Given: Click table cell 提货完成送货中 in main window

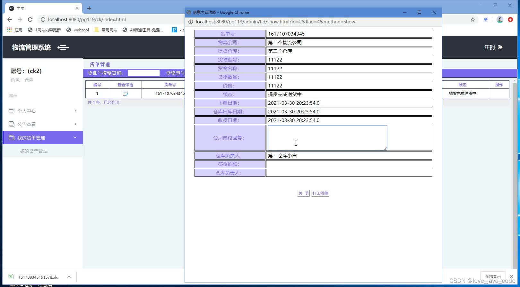Looking at the screenshot, I should click(463, 93).
